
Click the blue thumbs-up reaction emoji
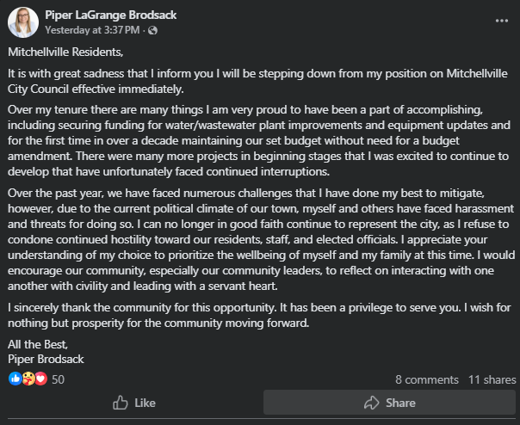pos(15,379)
